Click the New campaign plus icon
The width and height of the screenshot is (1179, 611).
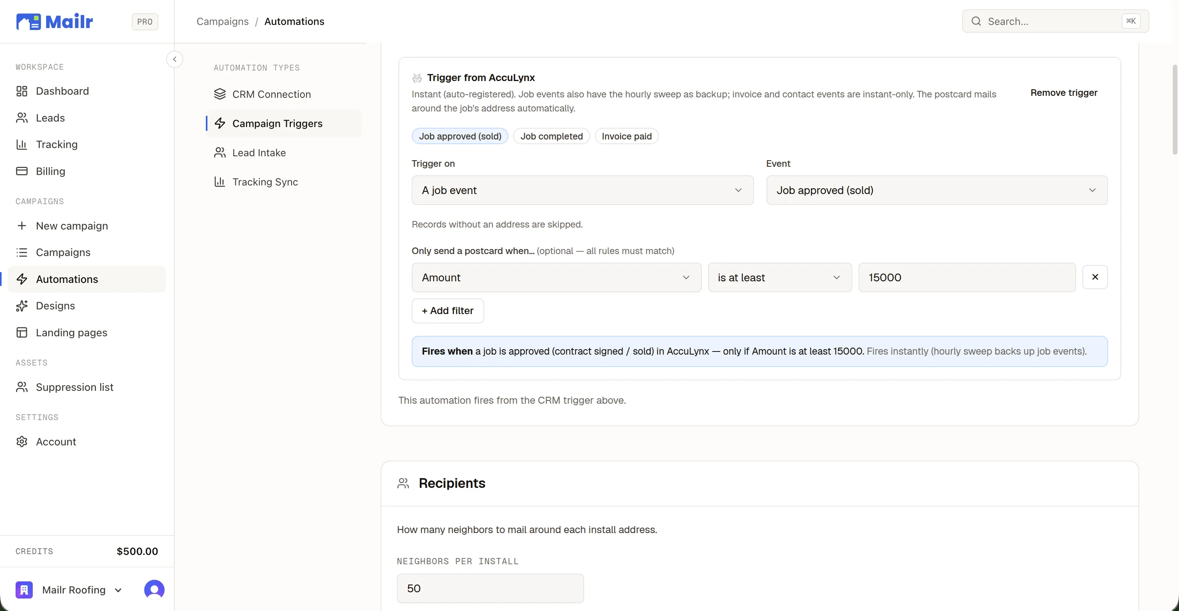pos(21,226)
